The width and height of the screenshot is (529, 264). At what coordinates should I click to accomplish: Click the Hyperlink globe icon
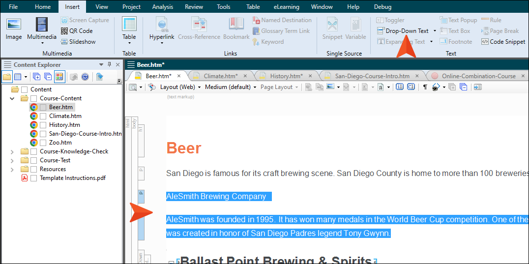162,24
